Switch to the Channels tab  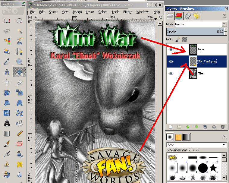(x=180, y=16)
